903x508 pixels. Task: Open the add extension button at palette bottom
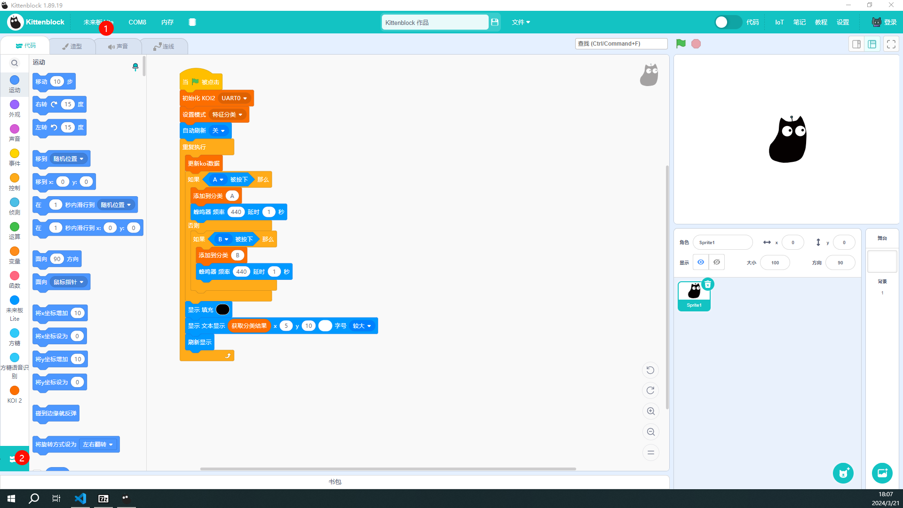coord(14,459)
